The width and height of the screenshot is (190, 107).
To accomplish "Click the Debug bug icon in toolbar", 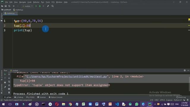I will tap(40, 6).
